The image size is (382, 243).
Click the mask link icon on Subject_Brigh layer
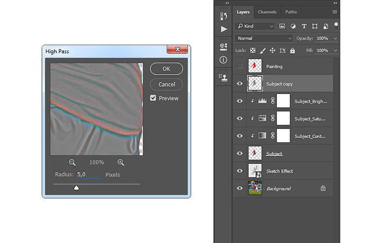(x=272, y=101)
